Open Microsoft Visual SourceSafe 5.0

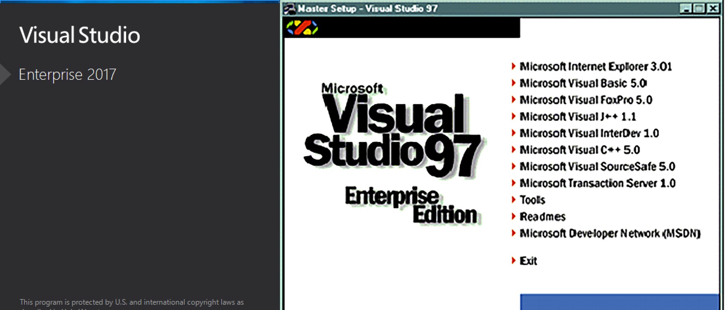coord(597,167)
